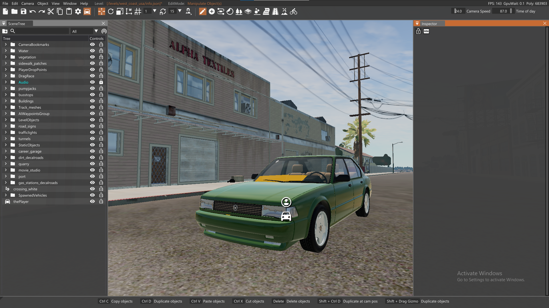
Task: Toggle visibility of Buildings folder
Action: coord(92,101)
